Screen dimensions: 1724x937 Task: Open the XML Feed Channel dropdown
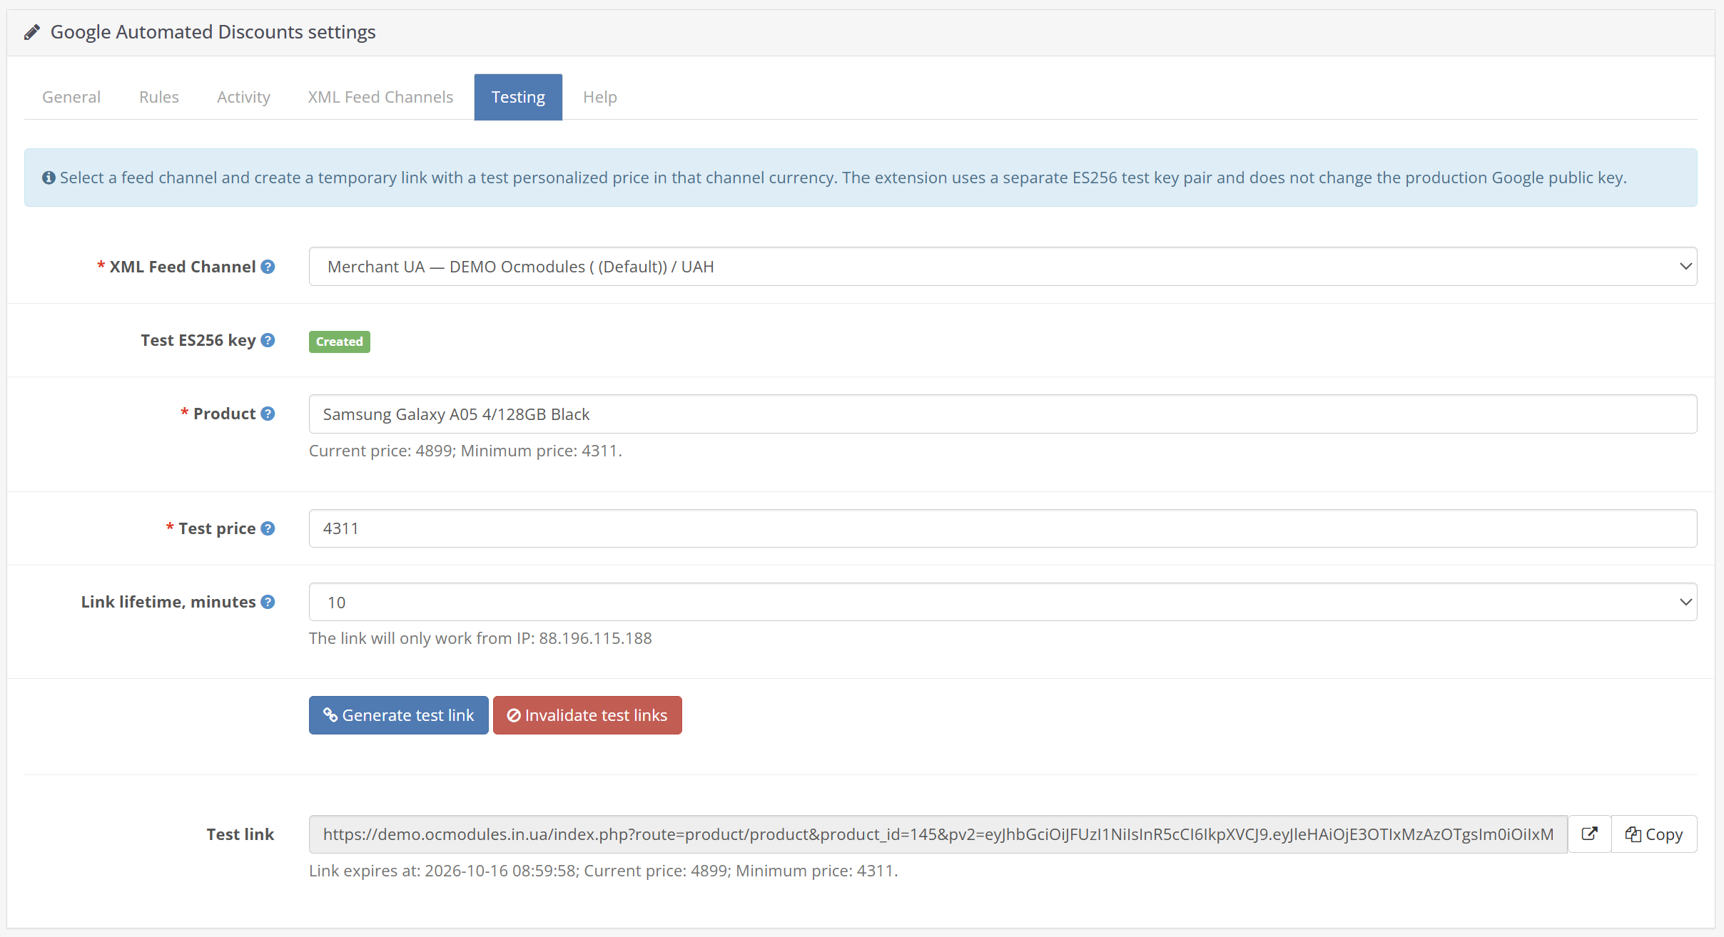(1003, 267)
